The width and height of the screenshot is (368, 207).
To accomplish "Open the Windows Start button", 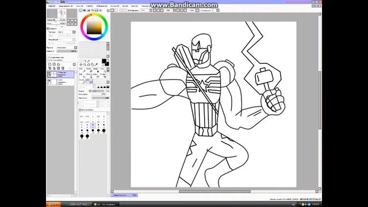I will (x=53, y=205).
